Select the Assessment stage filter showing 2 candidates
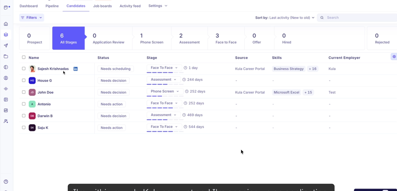This screenshot has height=191, width=397. coord(189,38)
